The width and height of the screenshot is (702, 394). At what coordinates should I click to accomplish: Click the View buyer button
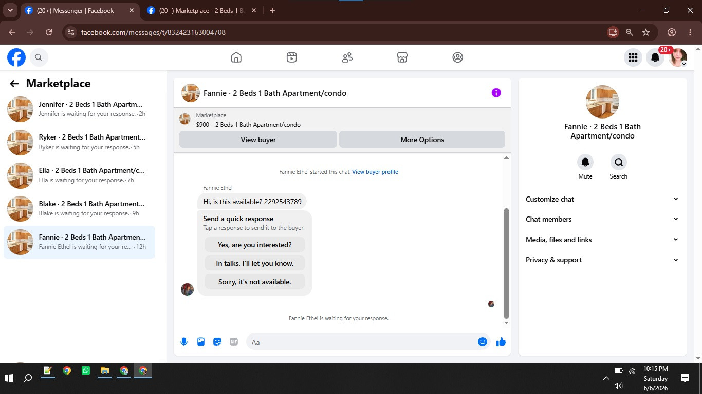(258, 140)
